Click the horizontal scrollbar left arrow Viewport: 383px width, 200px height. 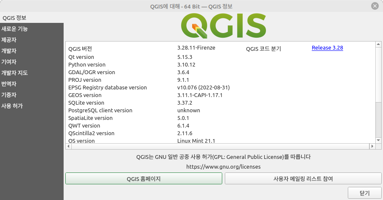point(69,146)
